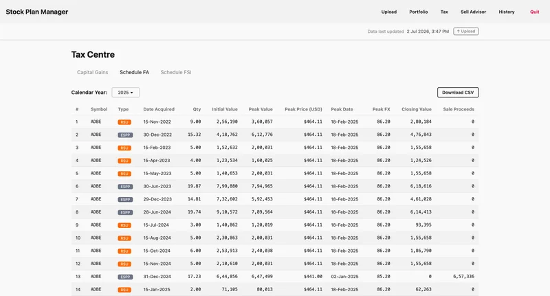The image size is (550, 296).
Task: Click the peak value 7,89,564
Action: tap(262, 212)
